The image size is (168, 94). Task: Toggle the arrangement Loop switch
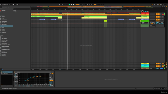click(95, 4)
